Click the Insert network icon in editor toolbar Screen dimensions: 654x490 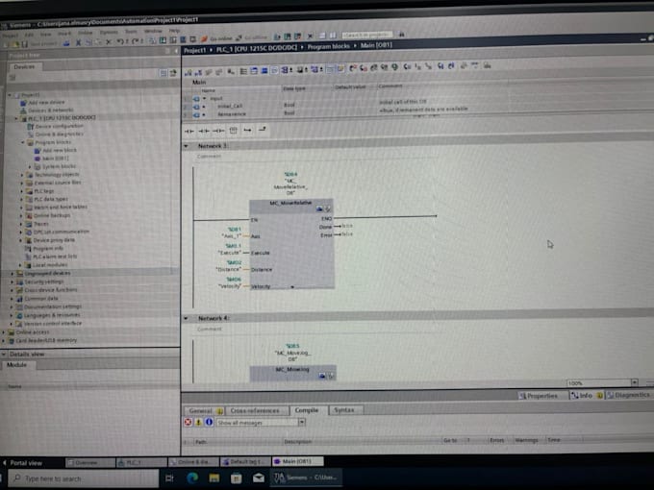coord(189,73)
